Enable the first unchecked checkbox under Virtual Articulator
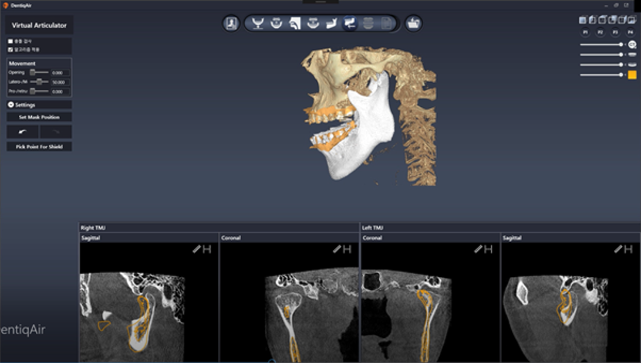This screenshot has width=641, height=363. pyautogui.click(x=11, y=42)
